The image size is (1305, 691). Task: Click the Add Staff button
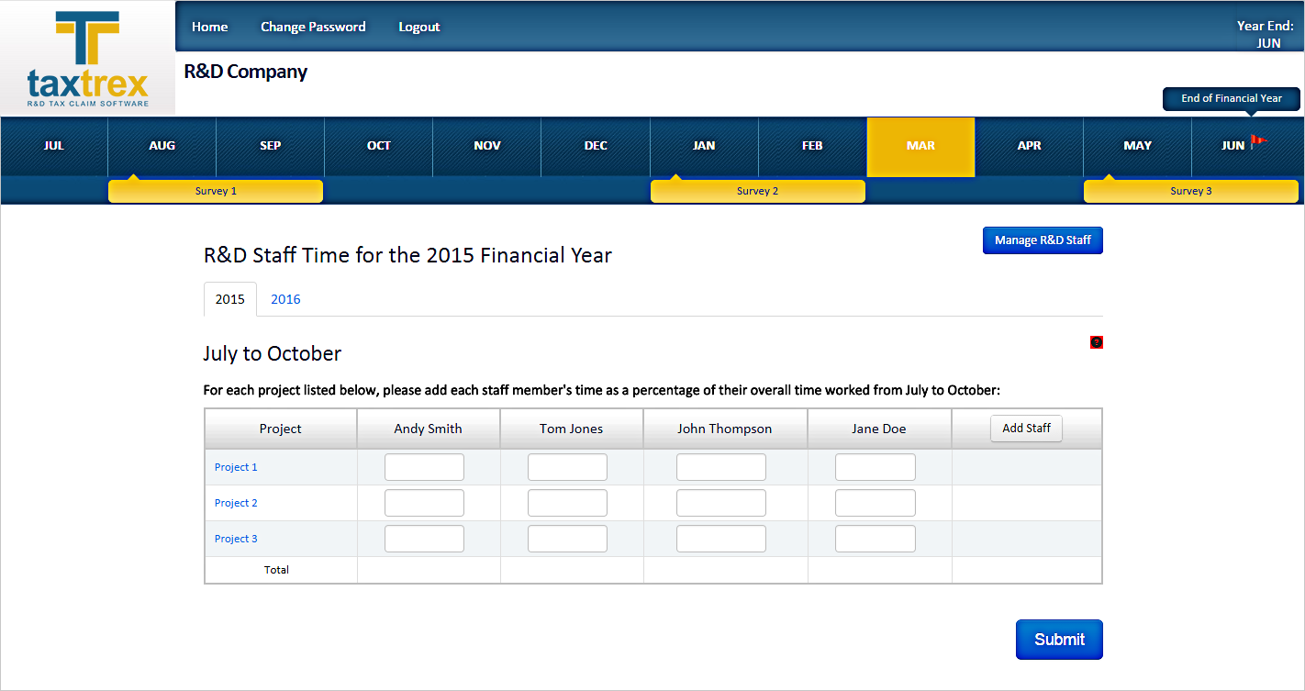(1025, 429)
